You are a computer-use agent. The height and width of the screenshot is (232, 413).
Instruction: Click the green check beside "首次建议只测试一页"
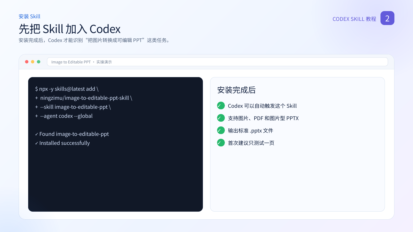pos(221,143)
